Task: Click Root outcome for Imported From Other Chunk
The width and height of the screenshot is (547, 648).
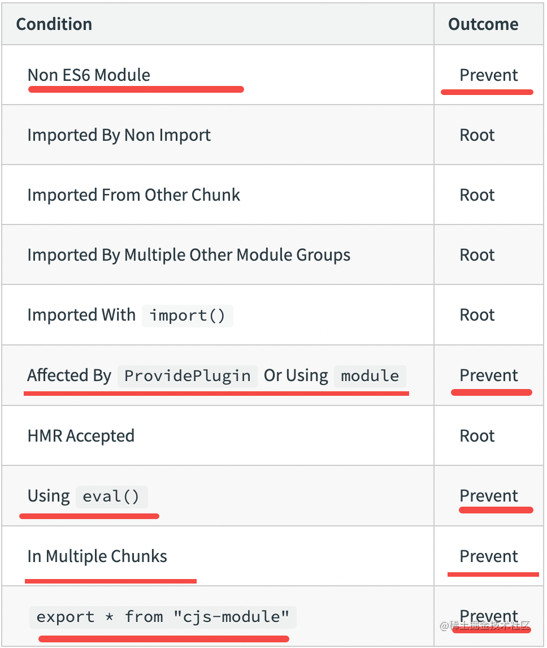Action: (x=477, y=195)
